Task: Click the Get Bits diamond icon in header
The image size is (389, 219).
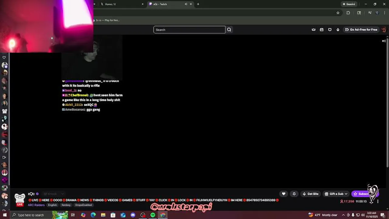Action: pyautogui.click(x=338, y=30)
